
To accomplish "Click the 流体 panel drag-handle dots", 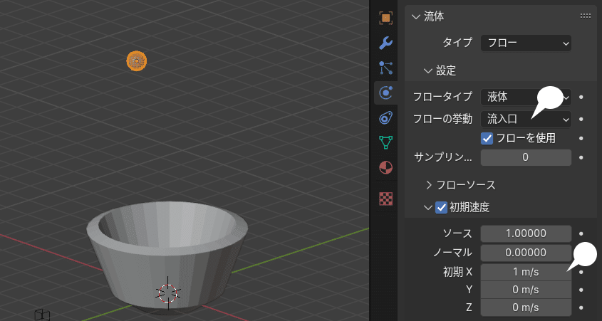I will coord(586,16).
